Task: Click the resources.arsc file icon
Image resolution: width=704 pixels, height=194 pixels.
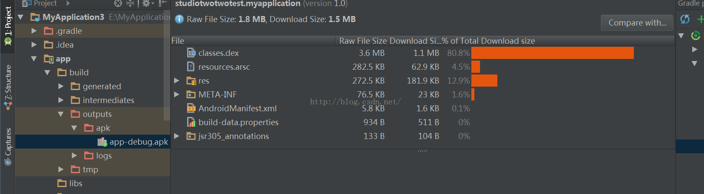Action: pyautogui.click(x=191, y=67)
